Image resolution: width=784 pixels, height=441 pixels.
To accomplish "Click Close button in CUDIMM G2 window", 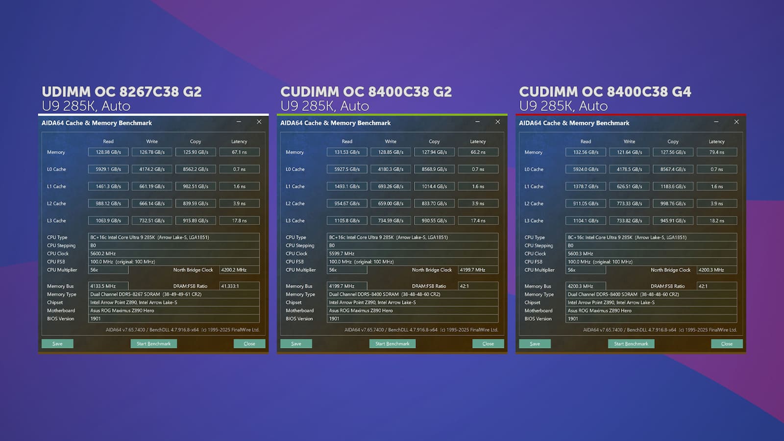I will click(x=488, y=343).
